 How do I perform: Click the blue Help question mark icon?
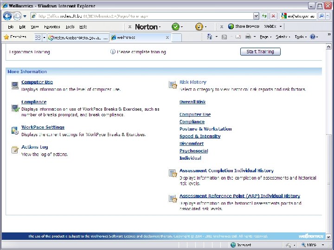click(313, 37)
